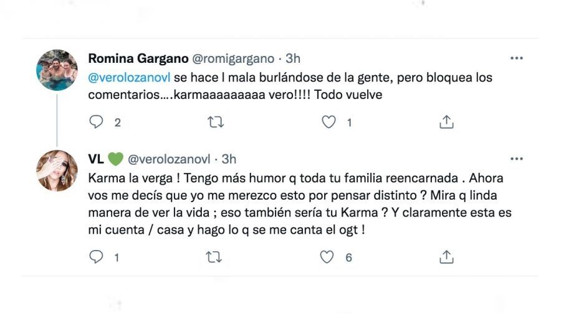
Task: Like Romina Gargano's tweet with the heart
Action: click(x=328, y=122)
